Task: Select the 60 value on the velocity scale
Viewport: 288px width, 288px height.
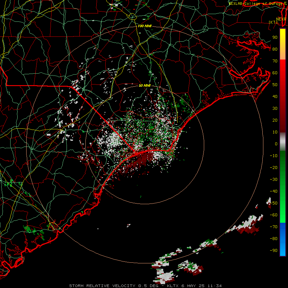Action: [275, 73]
